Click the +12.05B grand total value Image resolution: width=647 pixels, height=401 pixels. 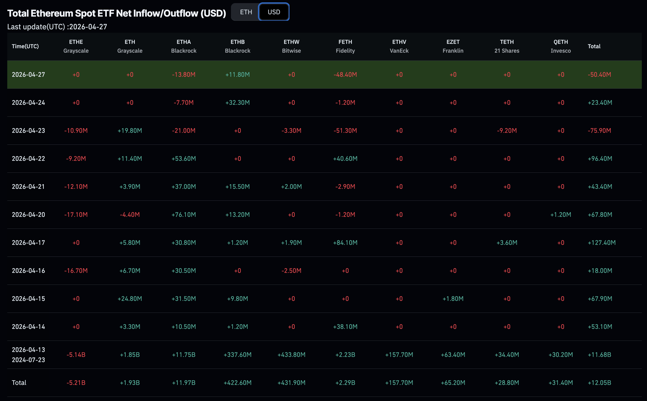pyautogui.click(x=599, y=382)
